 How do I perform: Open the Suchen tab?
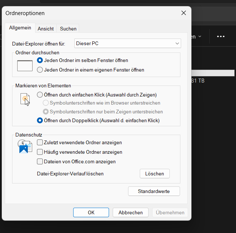(x=68, y=29)
